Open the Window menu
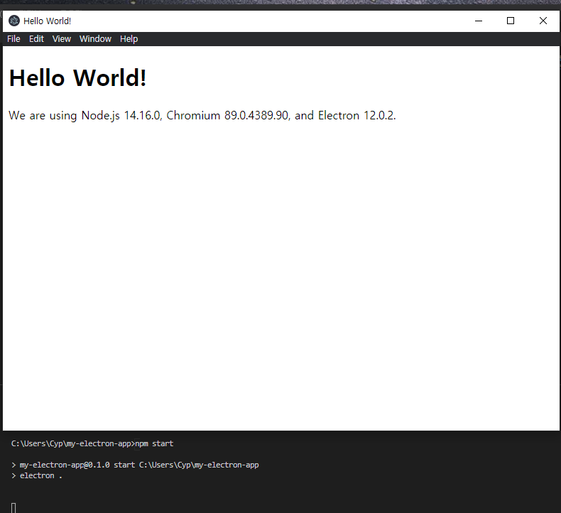561x513 pixels. [x=95, y=38]
